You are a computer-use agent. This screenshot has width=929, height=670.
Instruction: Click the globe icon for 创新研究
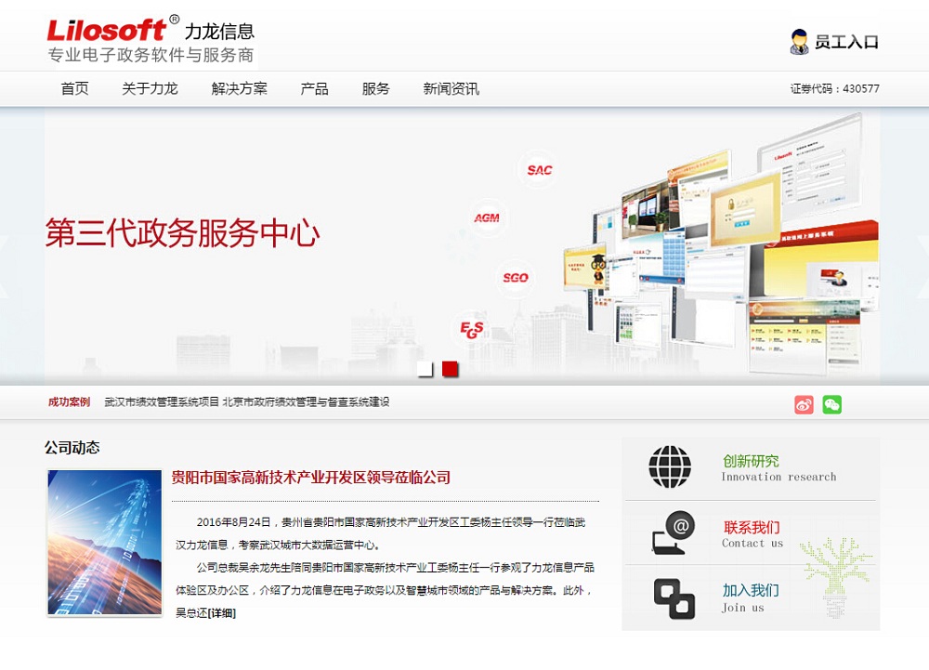pyautogui.click(x=670, y=467)
